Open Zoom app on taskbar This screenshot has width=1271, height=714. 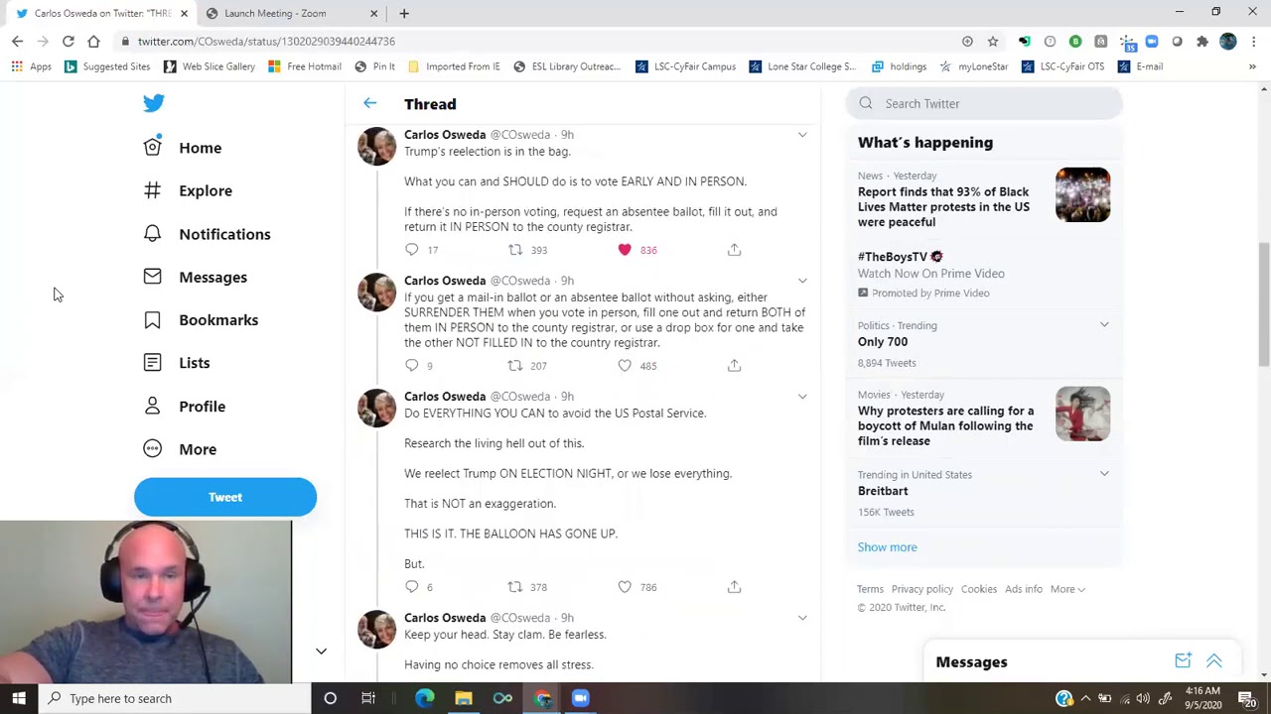coord(581,698)
